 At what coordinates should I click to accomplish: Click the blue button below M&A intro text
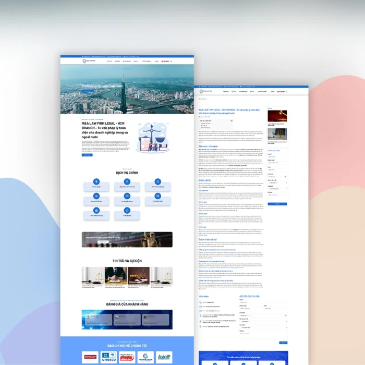(87, 155)
